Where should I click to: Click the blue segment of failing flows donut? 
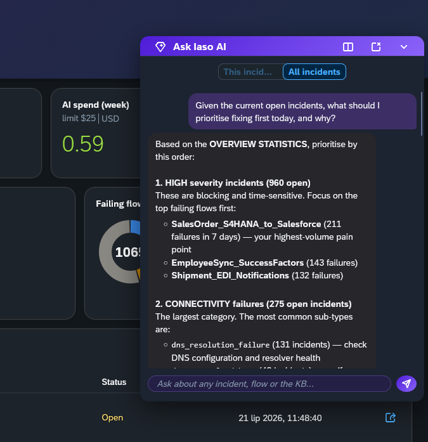tap(135, 227)
